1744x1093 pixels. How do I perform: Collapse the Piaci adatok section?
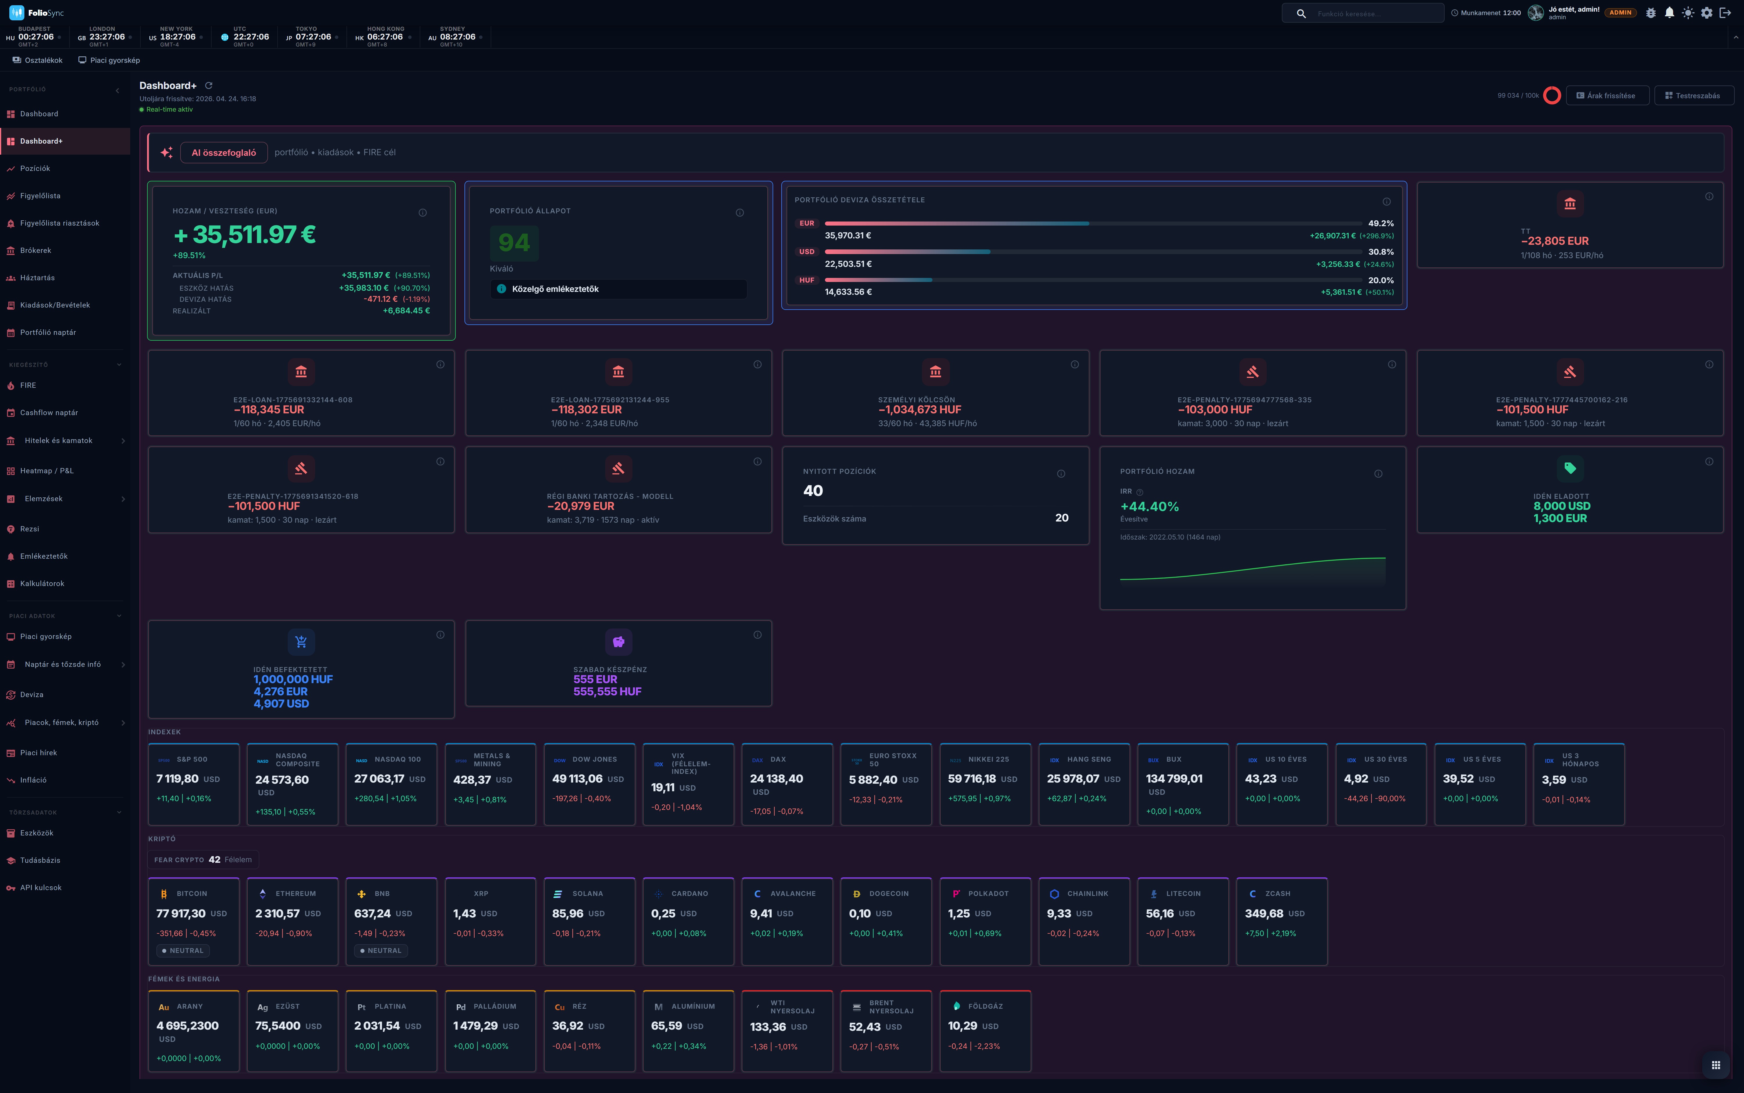[119, 616]
